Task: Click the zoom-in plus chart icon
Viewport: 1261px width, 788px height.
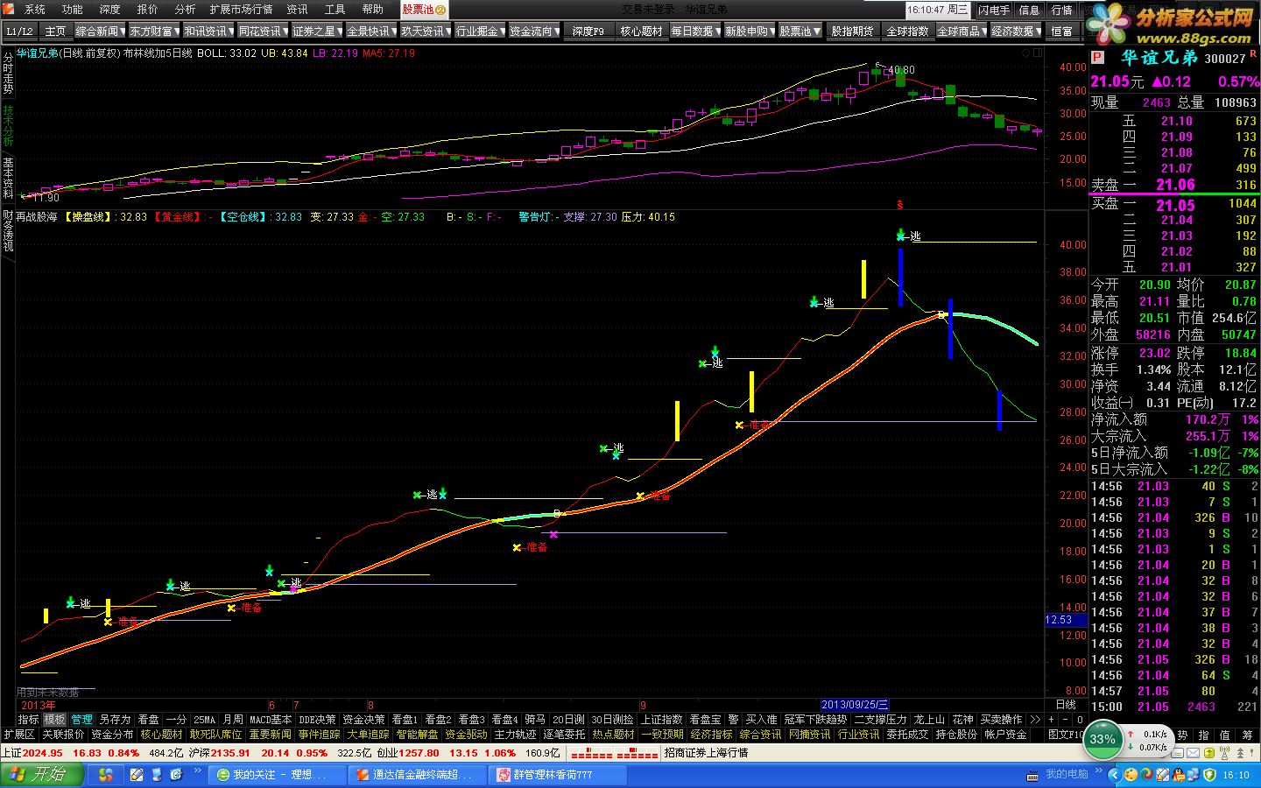Action: (x=1051, y=720)
